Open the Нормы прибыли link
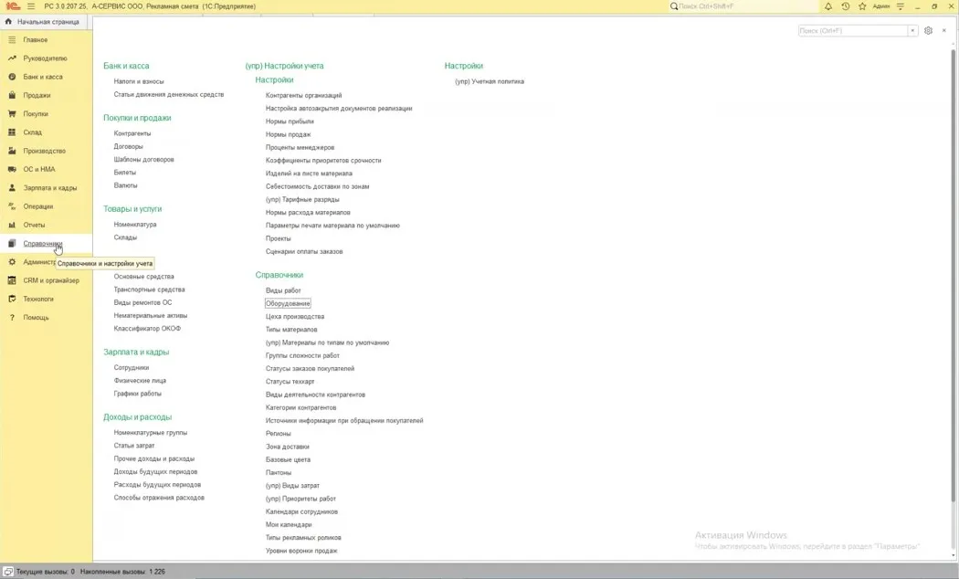The width and height of the screenshot is (959, 579). [290, 121]
